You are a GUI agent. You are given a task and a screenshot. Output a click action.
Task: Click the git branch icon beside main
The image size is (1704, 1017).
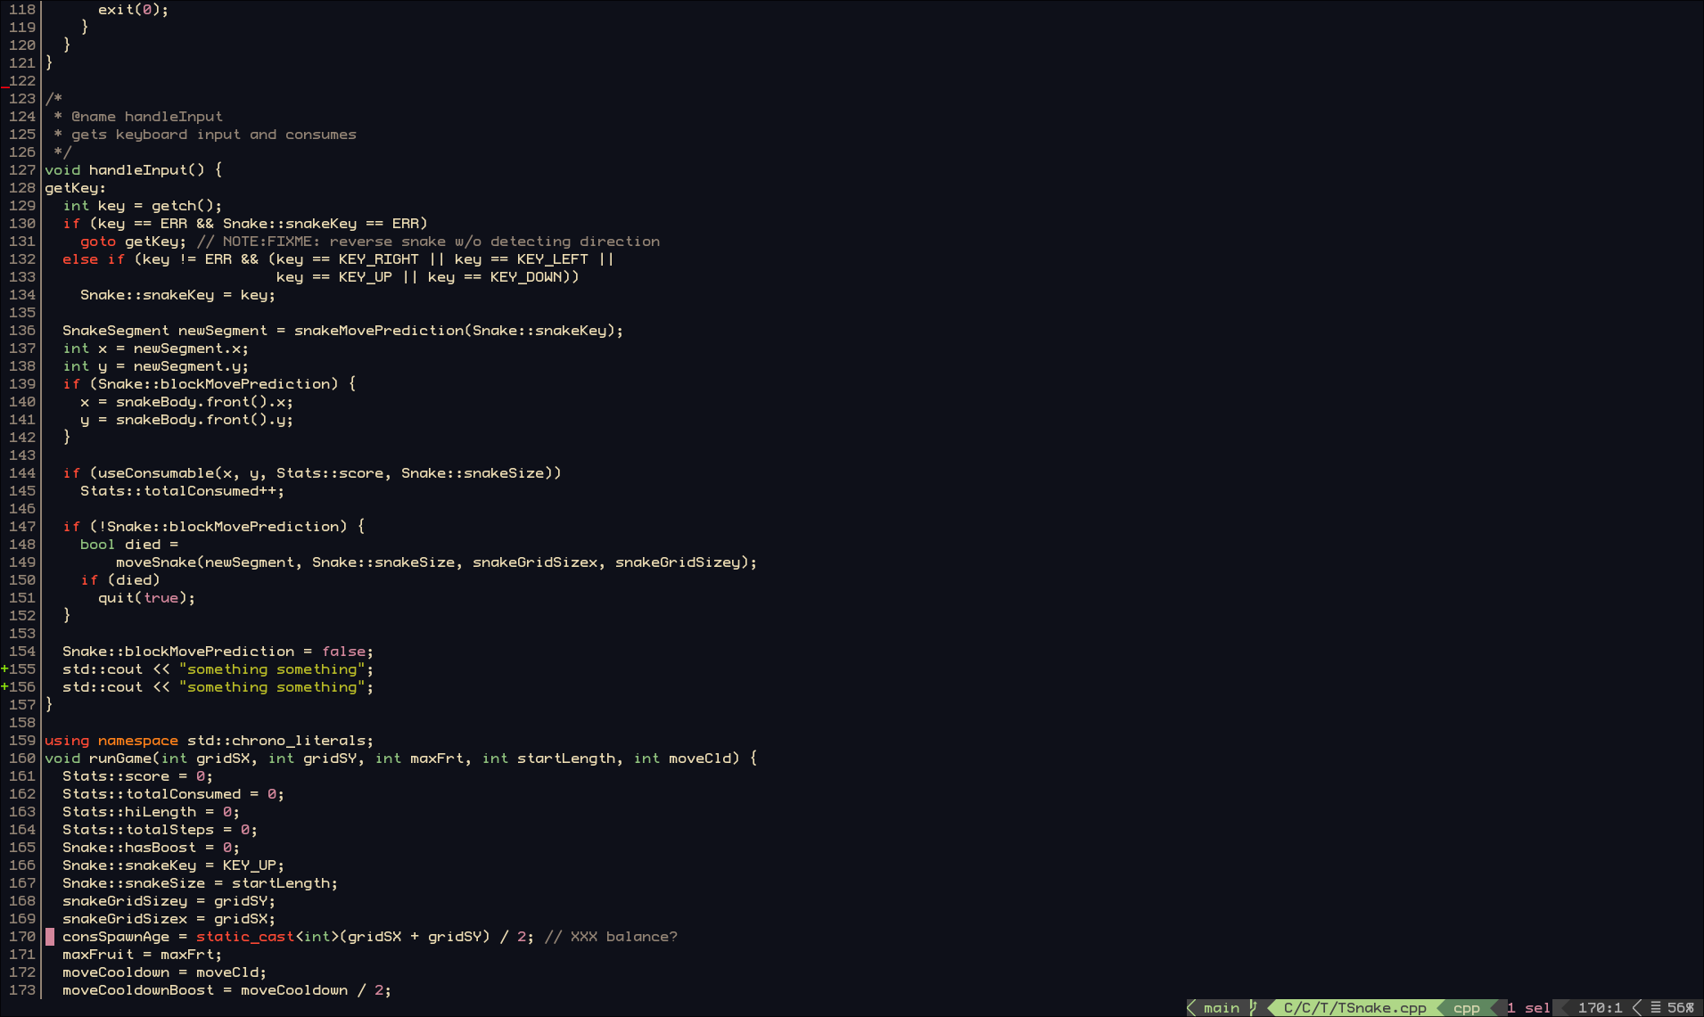point(1253,1007)
